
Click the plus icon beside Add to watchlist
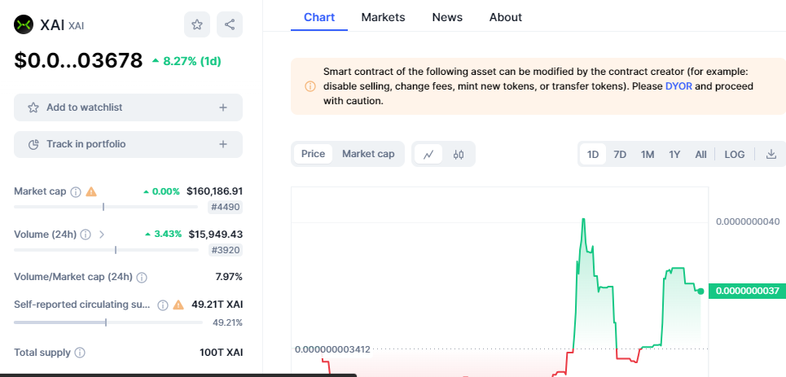click(223, 107)
